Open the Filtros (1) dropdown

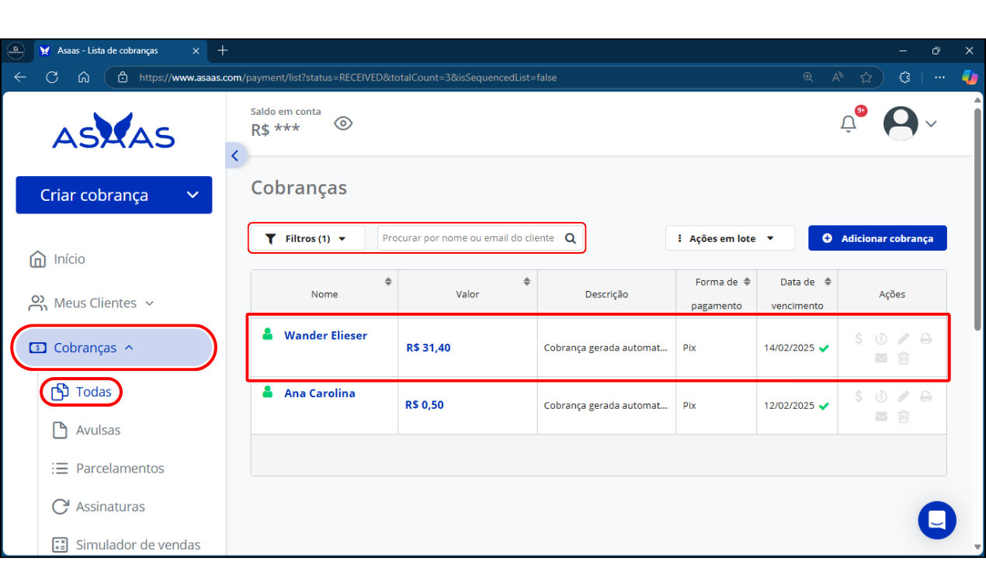coord(307,239)
